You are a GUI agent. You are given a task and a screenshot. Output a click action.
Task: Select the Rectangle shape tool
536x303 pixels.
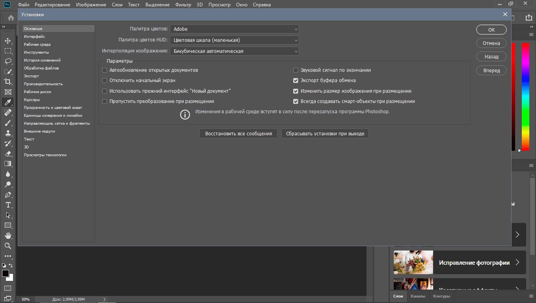tap(8, 225)
